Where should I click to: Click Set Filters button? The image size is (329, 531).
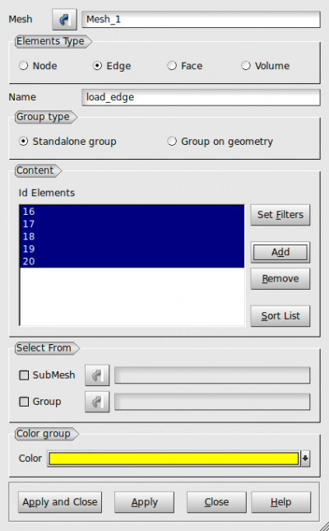pyautogui.click(x=280, y=215)
